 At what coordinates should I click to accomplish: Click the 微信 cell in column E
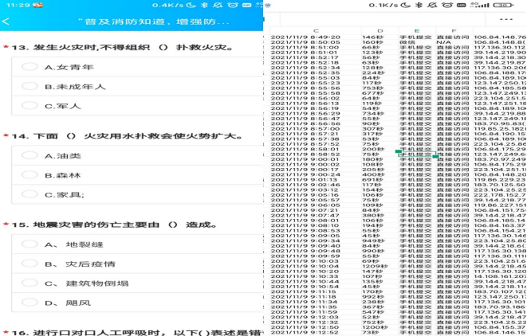point(408,42)
